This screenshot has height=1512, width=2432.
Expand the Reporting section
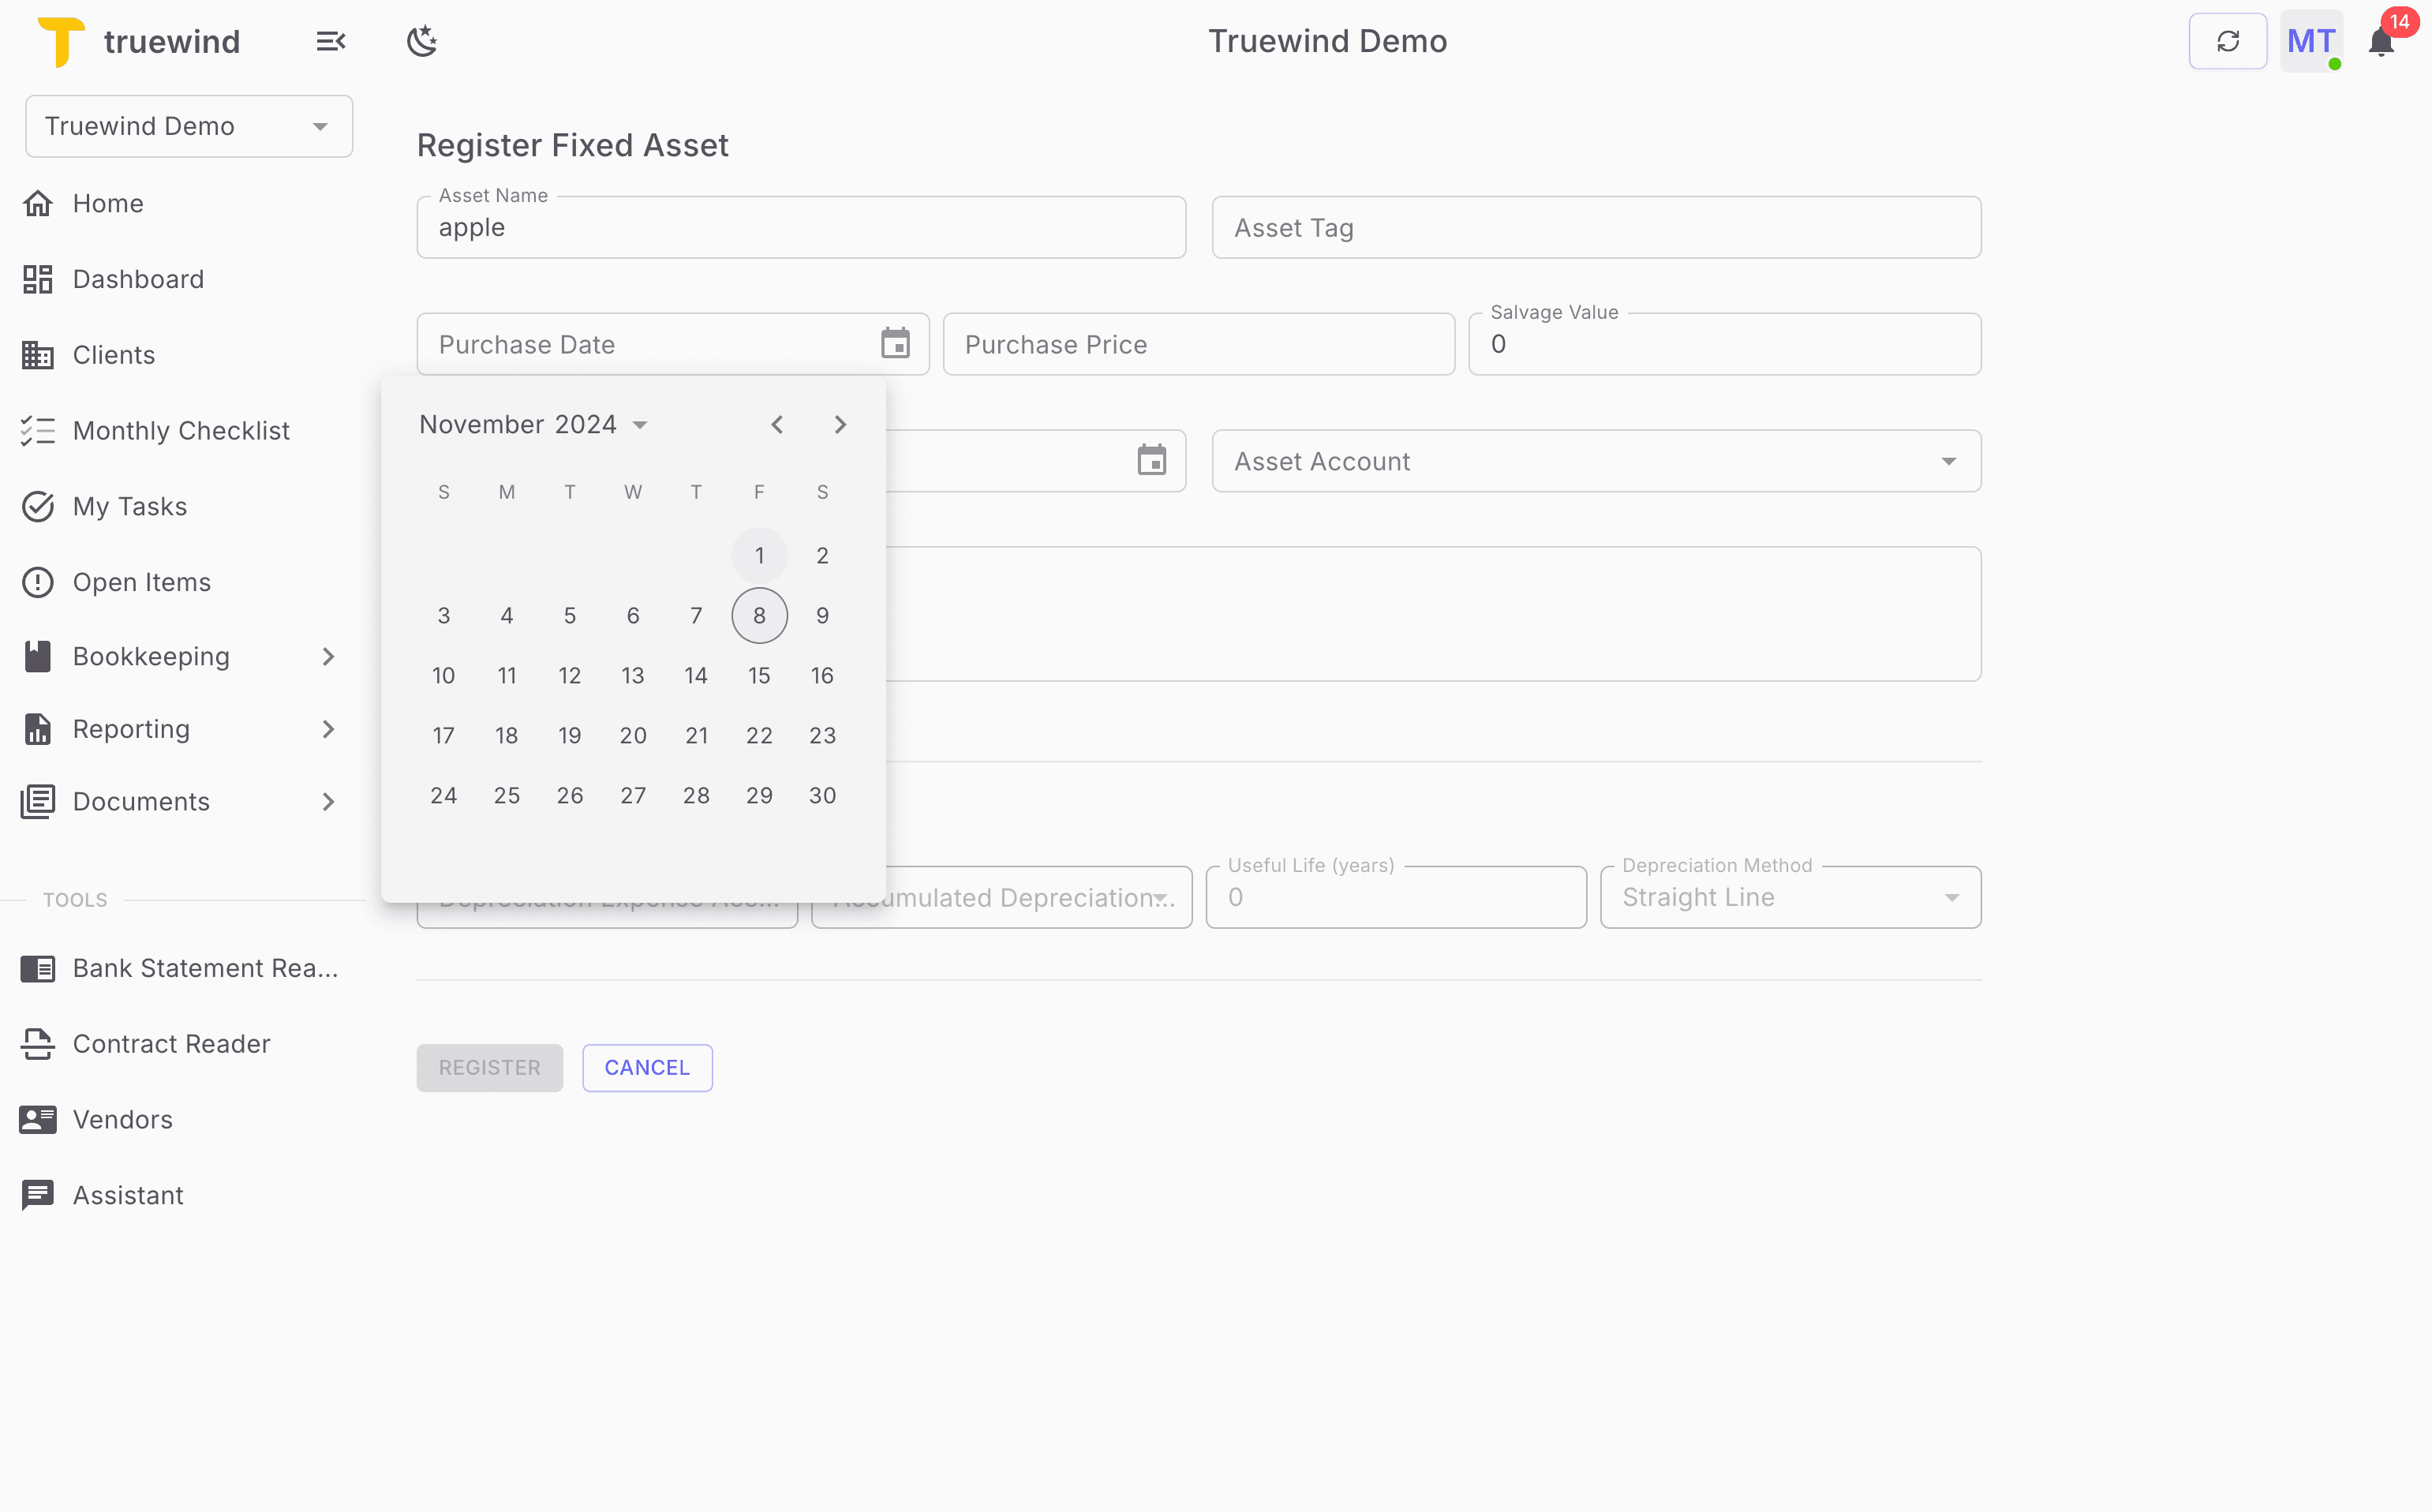(328, 729)
